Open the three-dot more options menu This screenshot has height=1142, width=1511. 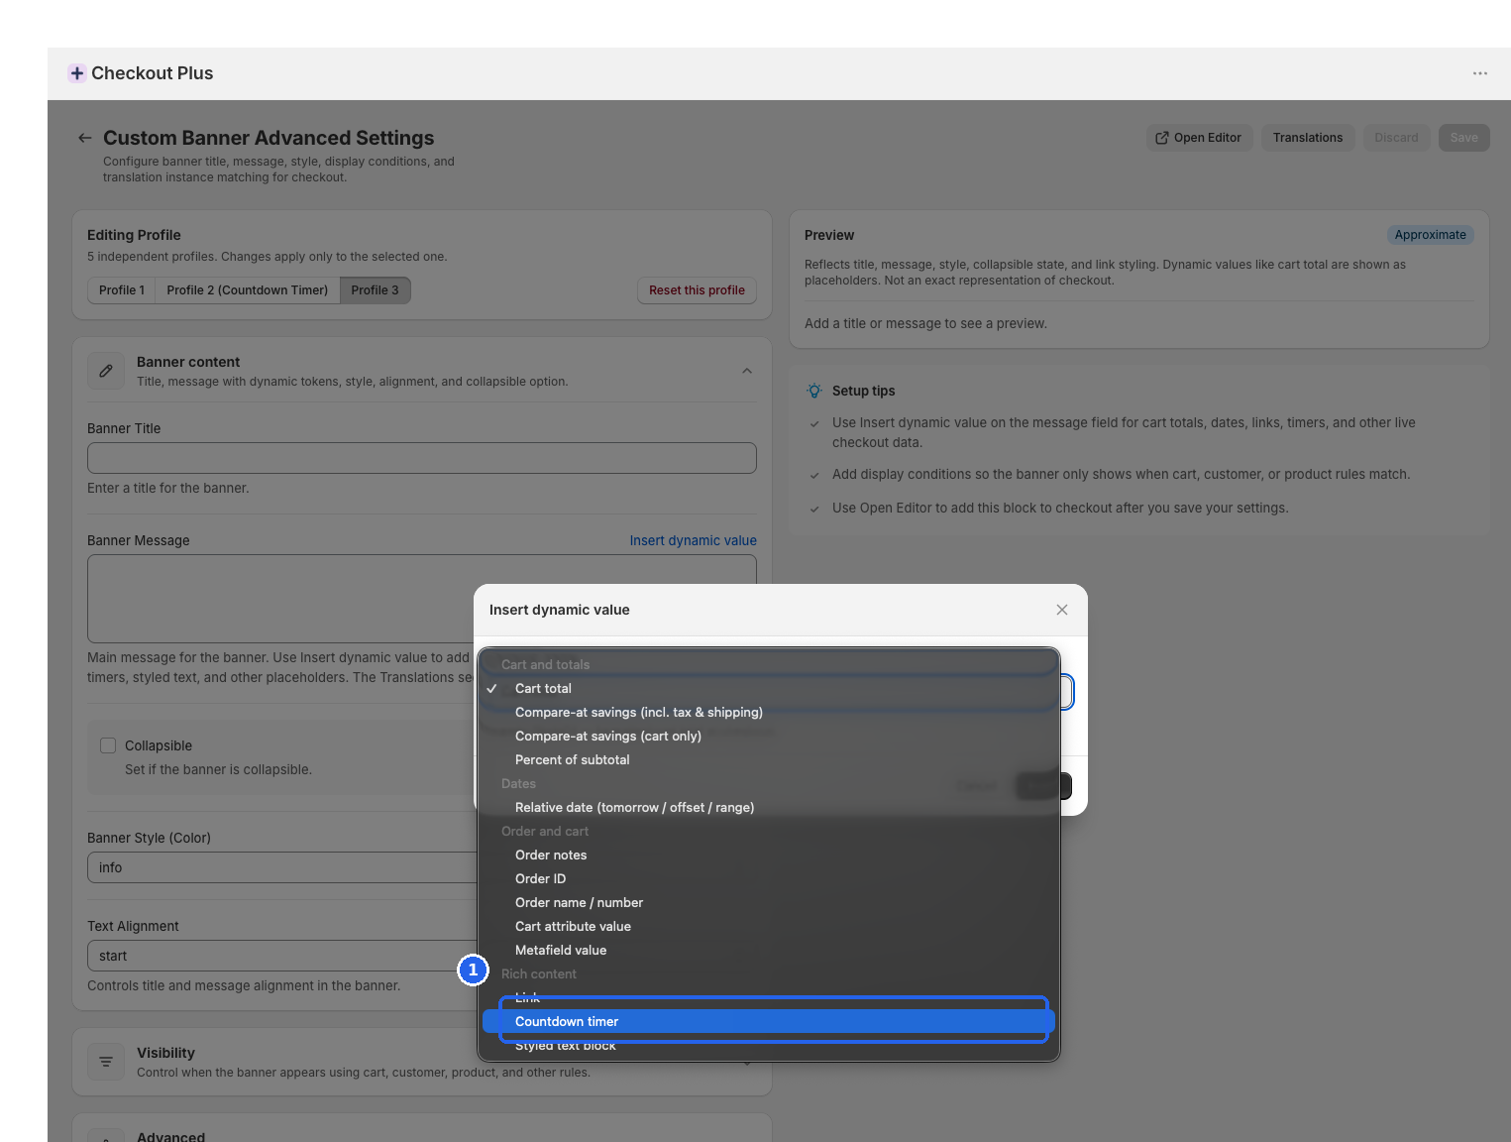click(1479, 73)
